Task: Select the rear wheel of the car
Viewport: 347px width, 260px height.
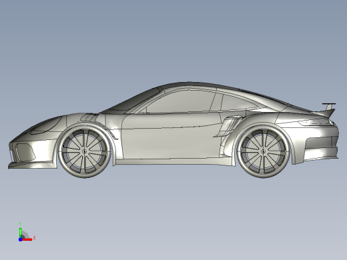Action: [x=263, y=151]
